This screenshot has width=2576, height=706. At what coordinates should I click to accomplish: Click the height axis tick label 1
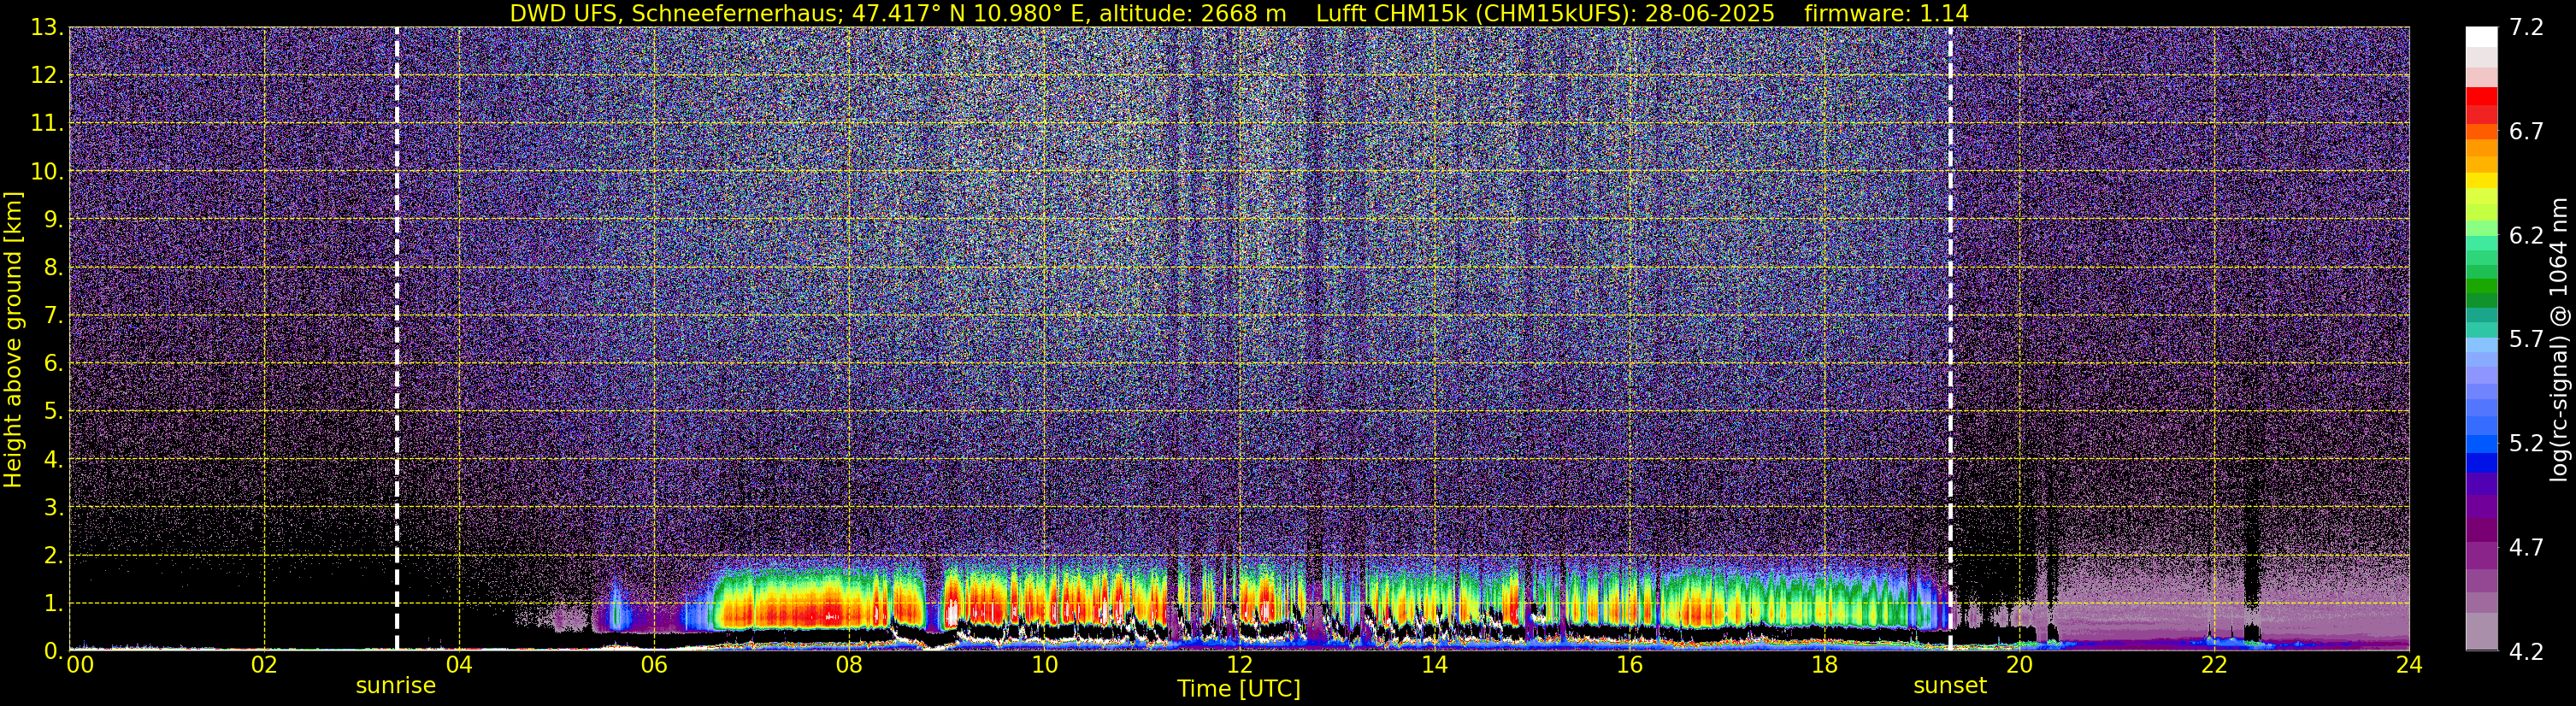(x=52, y=604)
